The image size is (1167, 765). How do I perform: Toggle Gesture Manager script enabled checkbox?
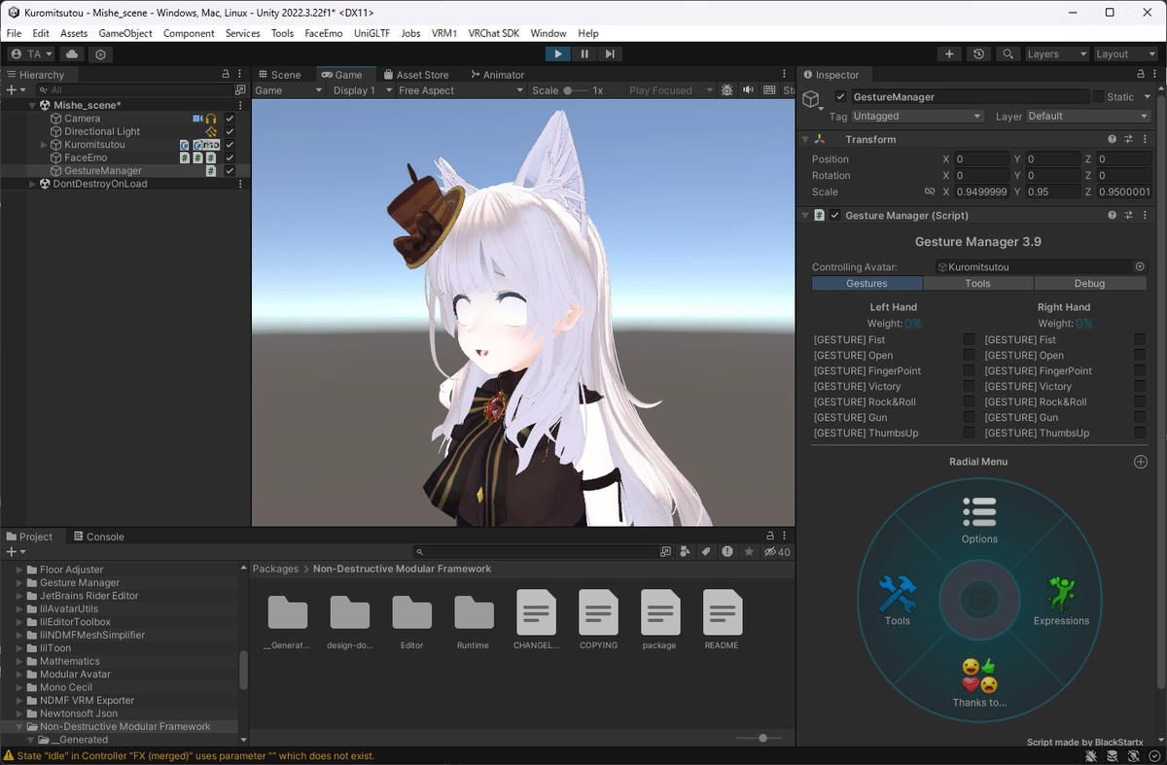coord(834,216)
